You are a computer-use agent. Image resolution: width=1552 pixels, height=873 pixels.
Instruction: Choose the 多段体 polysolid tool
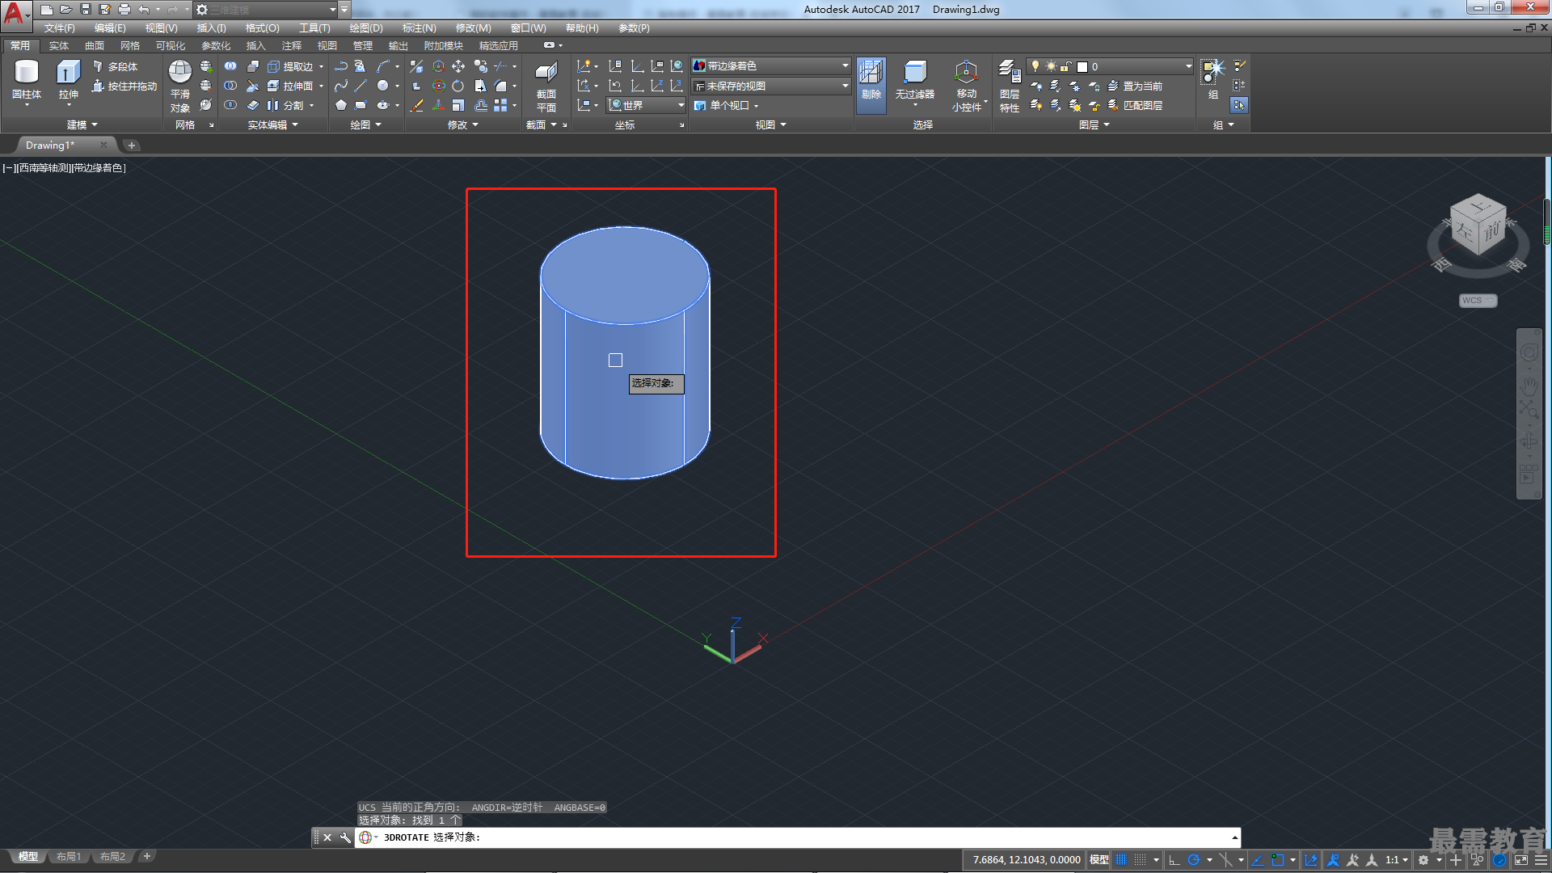[116, 66]
